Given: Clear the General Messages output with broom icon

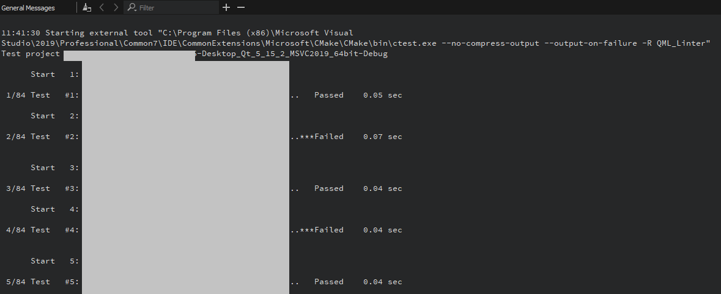Looking at the screenshot, I should (87, 8).
